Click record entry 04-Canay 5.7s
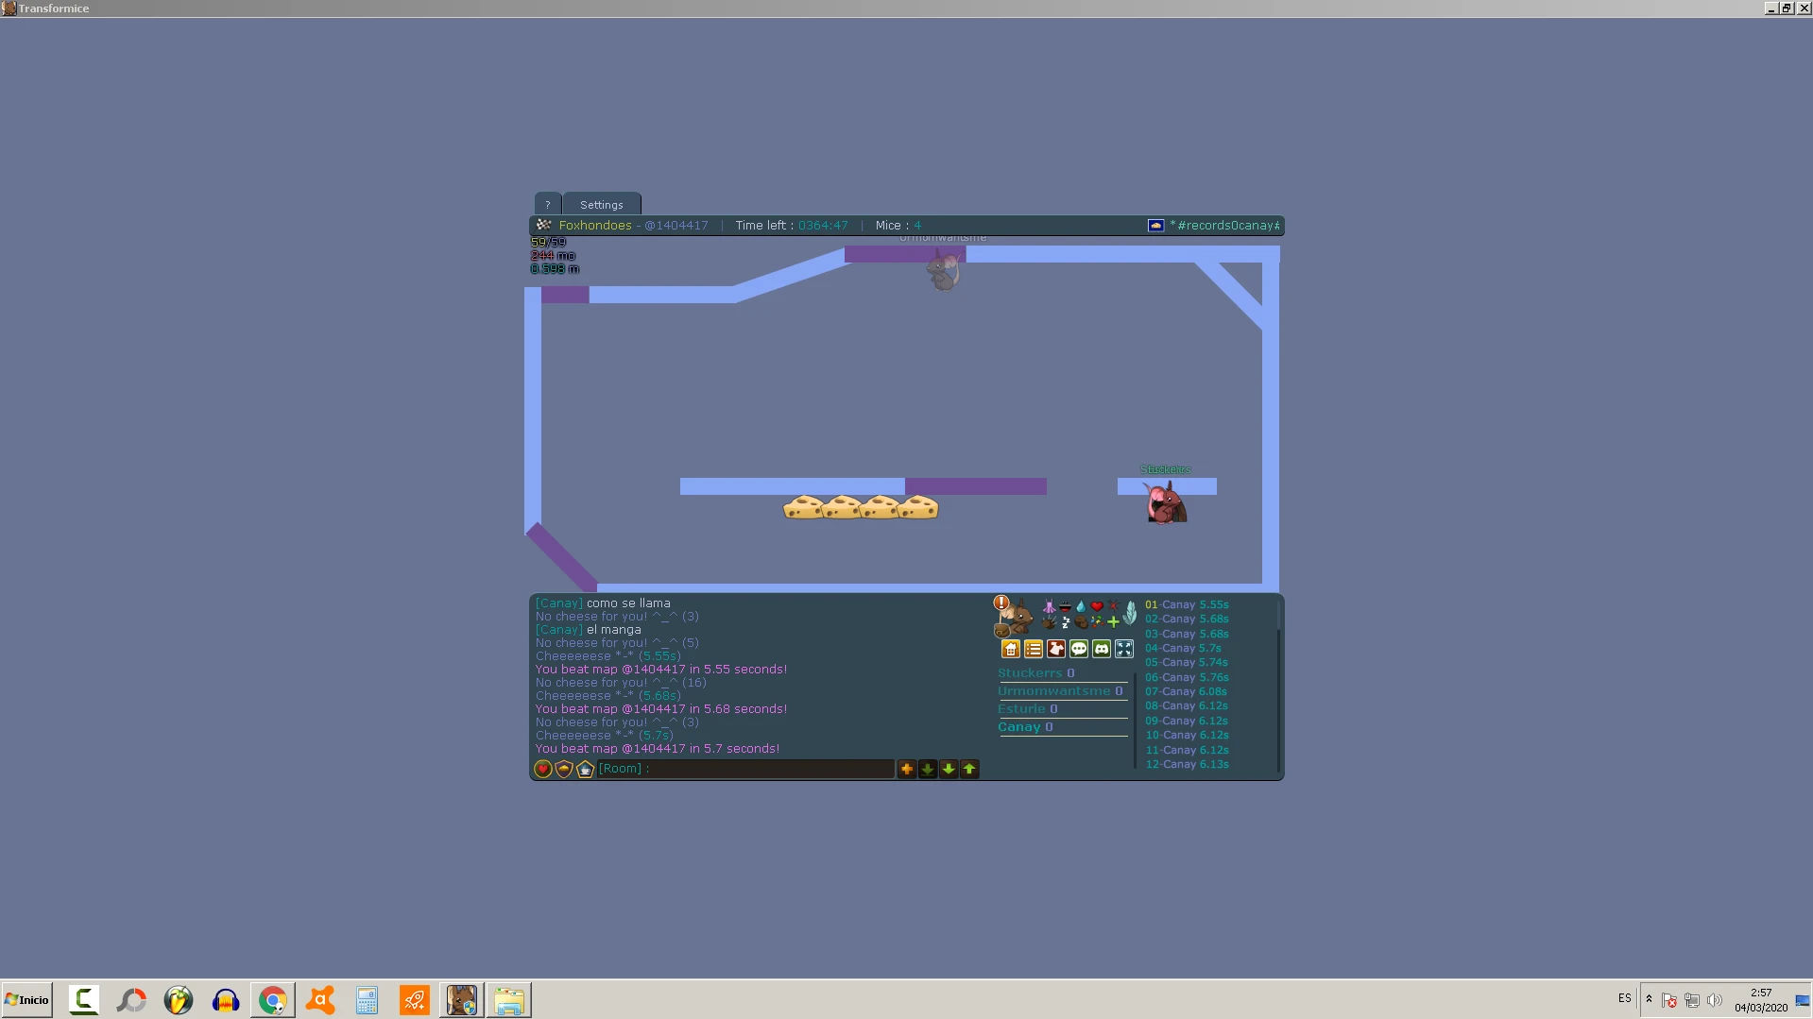1813x1019 pixels. [x=1183, y=648]
